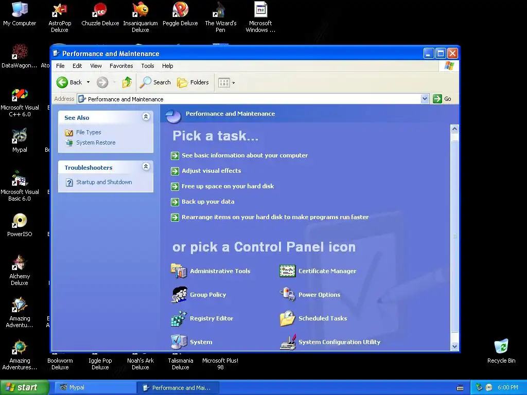This screenshot has height=395, width=527.
Task: Toggle the Folders pane button
Action: [193, 82]
